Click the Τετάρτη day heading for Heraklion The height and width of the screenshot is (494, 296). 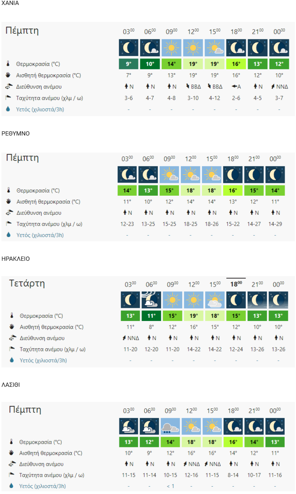click(27, 283)
